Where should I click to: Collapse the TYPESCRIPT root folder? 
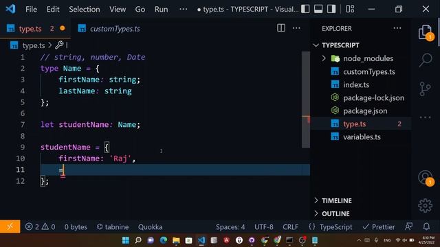pos(316,45)
